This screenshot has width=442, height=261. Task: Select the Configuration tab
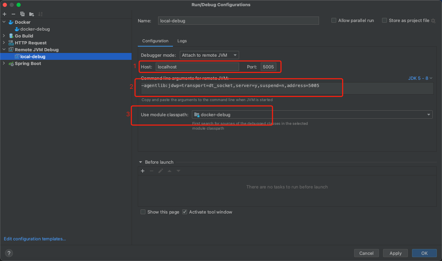[155, 41]
